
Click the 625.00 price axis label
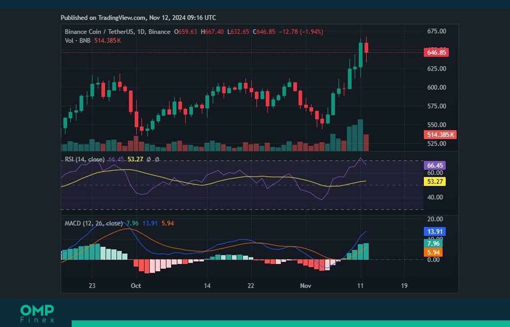tap(436, 69)
